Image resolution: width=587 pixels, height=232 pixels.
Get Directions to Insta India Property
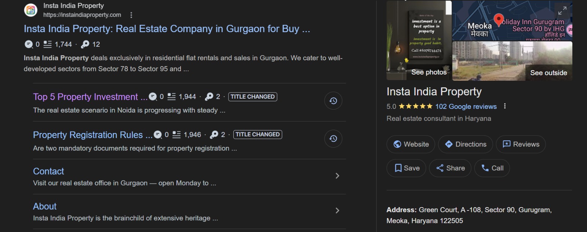click(x=466, y=144)
